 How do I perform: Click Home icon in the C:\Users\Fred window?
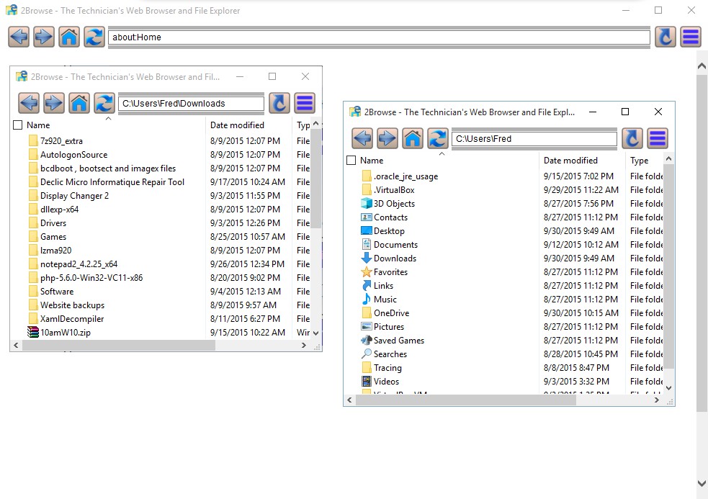pyautogui.click(x=413, y=138)
